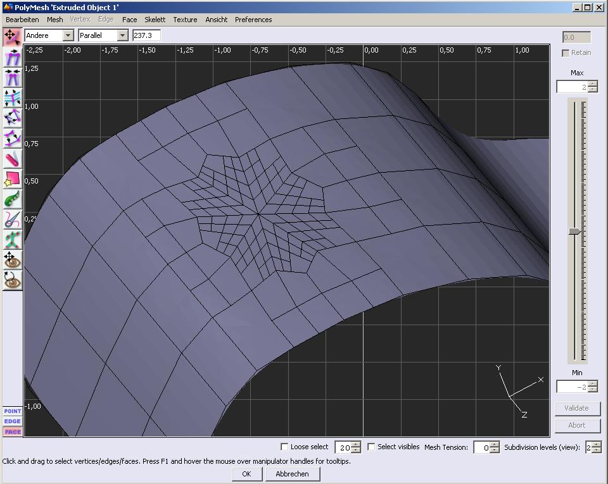Screen dimensions: 608x484
Task: Click the Abbrechen button
Action: tap(293, 474)
